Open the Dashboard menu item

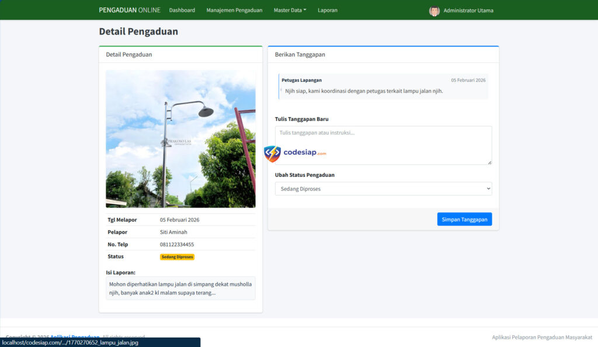[182, 10]
